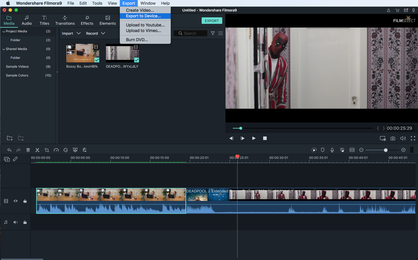Adjust preview volume speaker icon
This screenshot has width=418, height=260.
click(403, 138)
